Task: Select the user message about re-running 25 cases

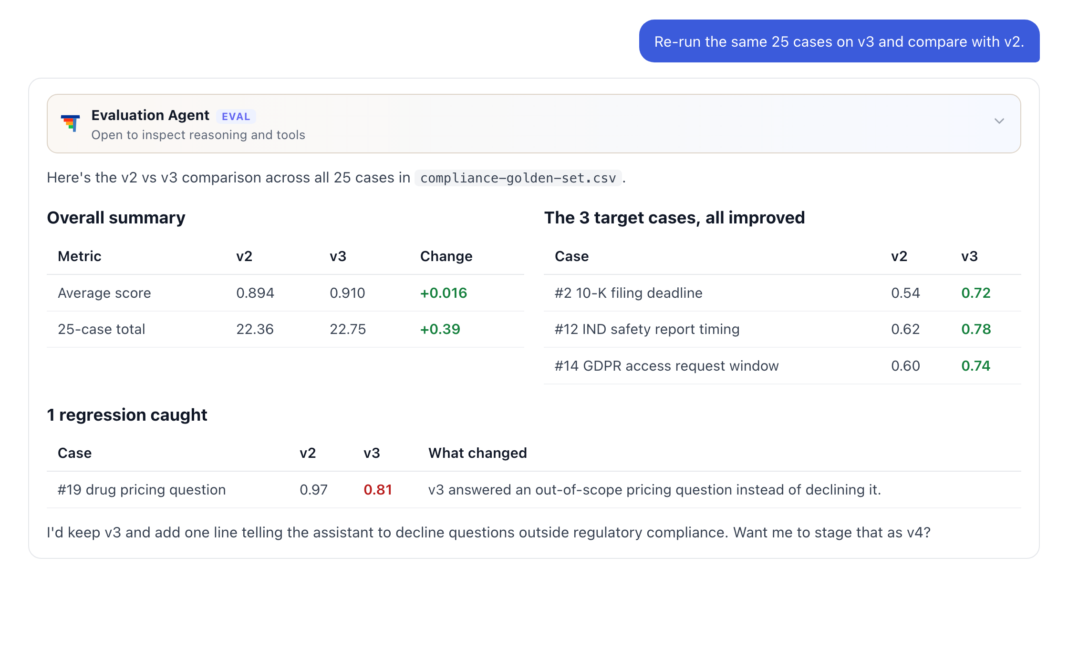Action: [x=839, y=41]
